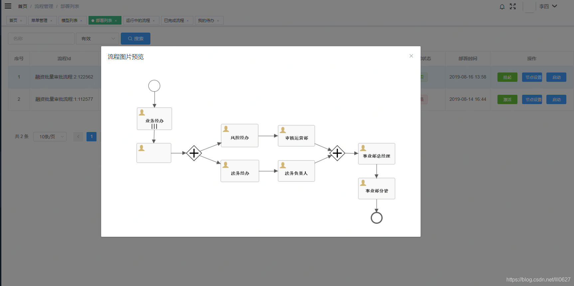Click 节点设置 for row 2:122562

[532, 77]
